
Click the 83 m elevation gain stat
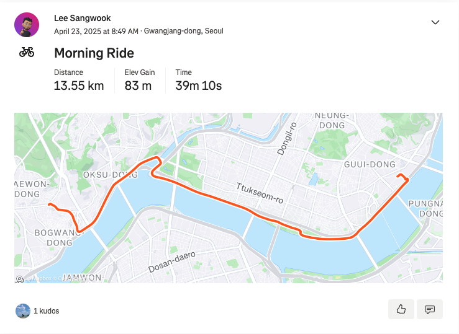pyautogui.click(x=138, y=86)
